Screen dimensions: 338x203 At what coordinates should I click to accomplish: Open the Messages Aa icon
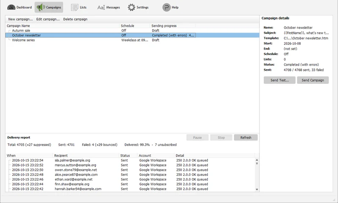click(x=101, y=8)
